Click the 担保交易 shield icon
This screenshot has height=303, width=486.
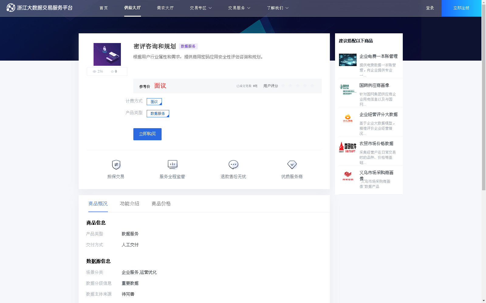[116, 165]
